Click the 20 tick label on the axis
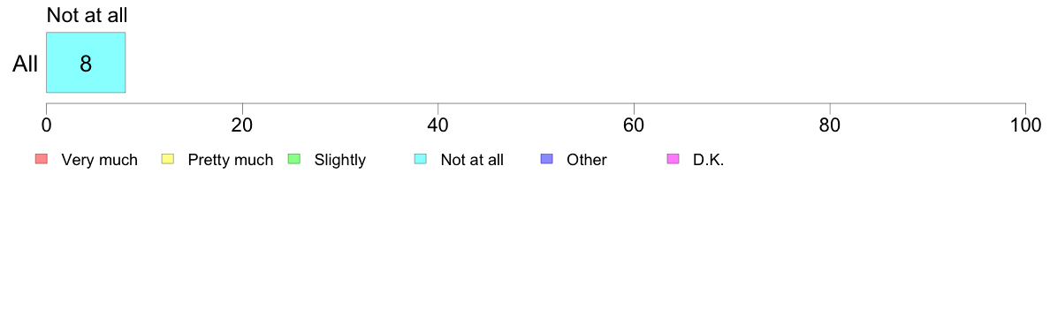Screen dimensions: 1050x325 (242, 125)
